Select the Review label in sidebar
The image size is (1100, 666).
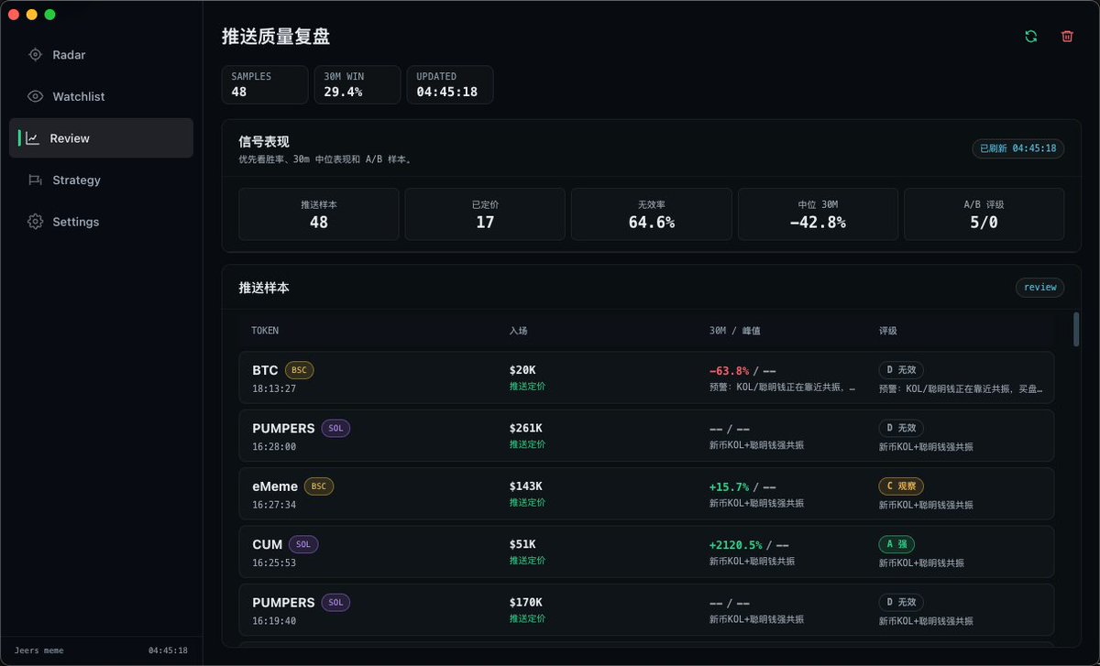click(x=70, y=138)
